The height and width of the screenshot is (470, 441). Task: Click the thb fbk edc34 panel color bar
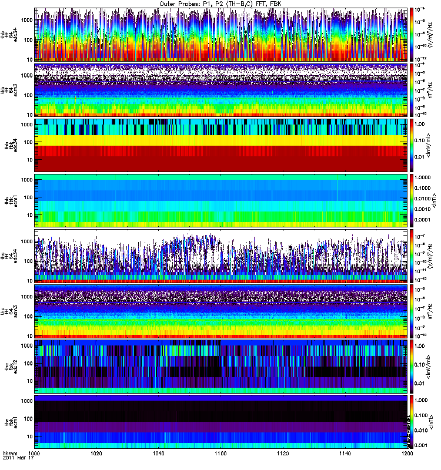tap(412, 145)
